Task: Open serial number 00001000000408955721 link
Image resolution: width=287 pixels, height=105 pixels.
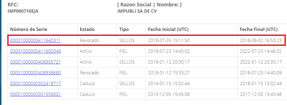Action: pyautogui.click(x=35, y=62)
